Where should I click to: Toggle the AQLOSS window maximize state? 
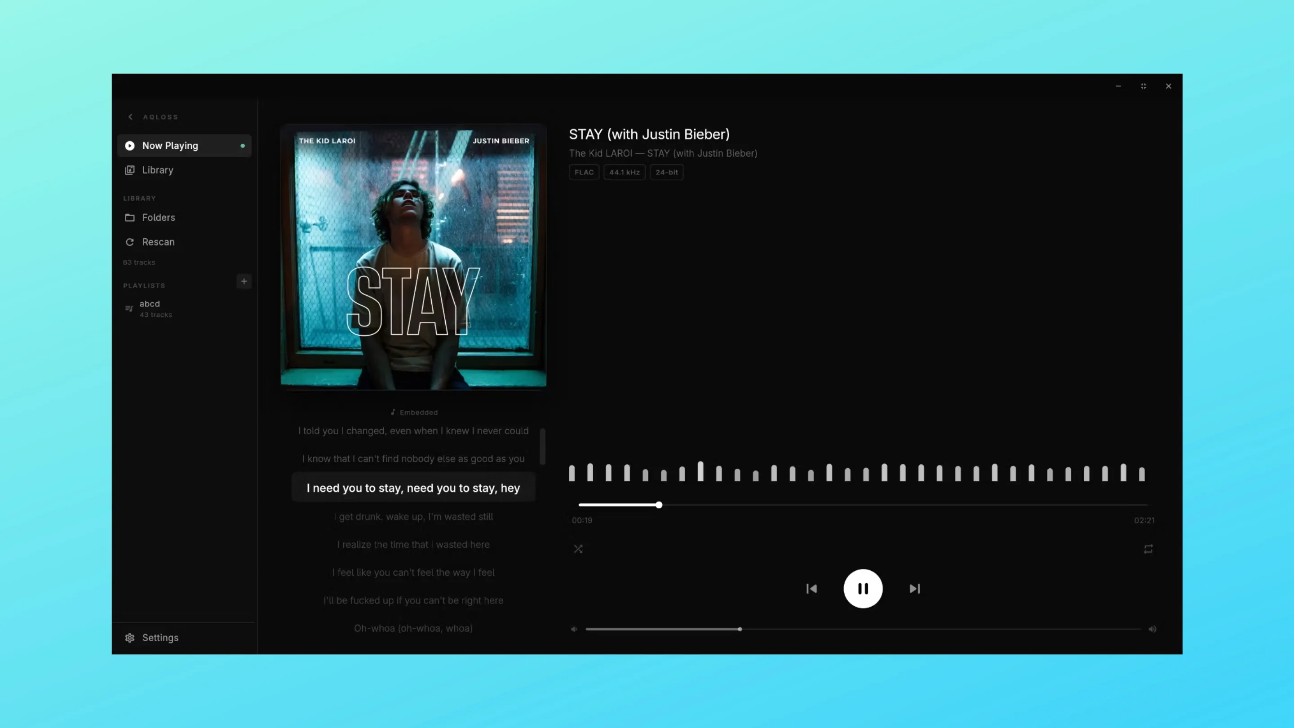1143,86
